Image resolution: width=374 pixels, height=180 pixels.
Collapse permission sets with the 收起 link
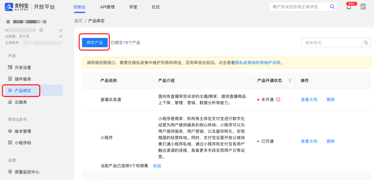pyautogui.click(x=157, y=166)
